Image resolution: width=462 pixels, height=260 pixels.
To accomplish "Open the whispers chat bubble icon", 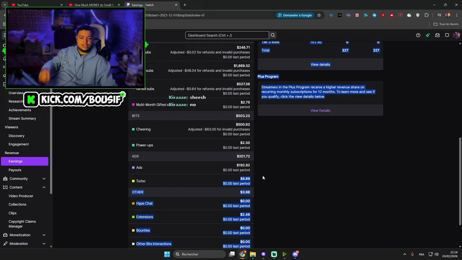I will click(x=447, y=35).
